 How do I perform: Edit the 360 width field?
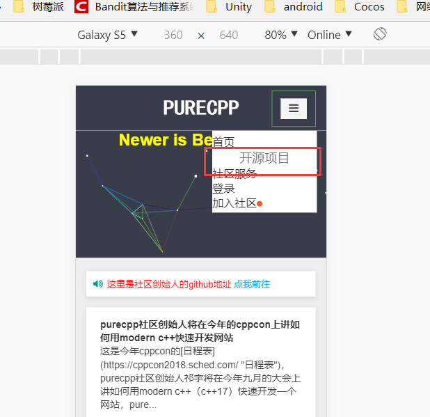pyautogui.click(x=173, y=35)
